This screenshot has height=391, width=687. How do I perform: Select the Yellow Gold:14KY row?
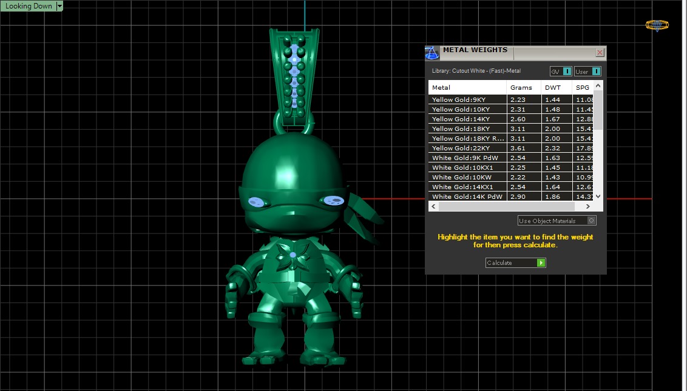511,119
